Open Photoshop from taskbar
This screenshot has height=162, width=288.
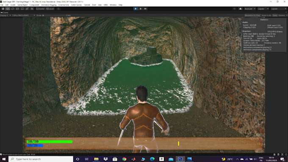click(180, 159)
